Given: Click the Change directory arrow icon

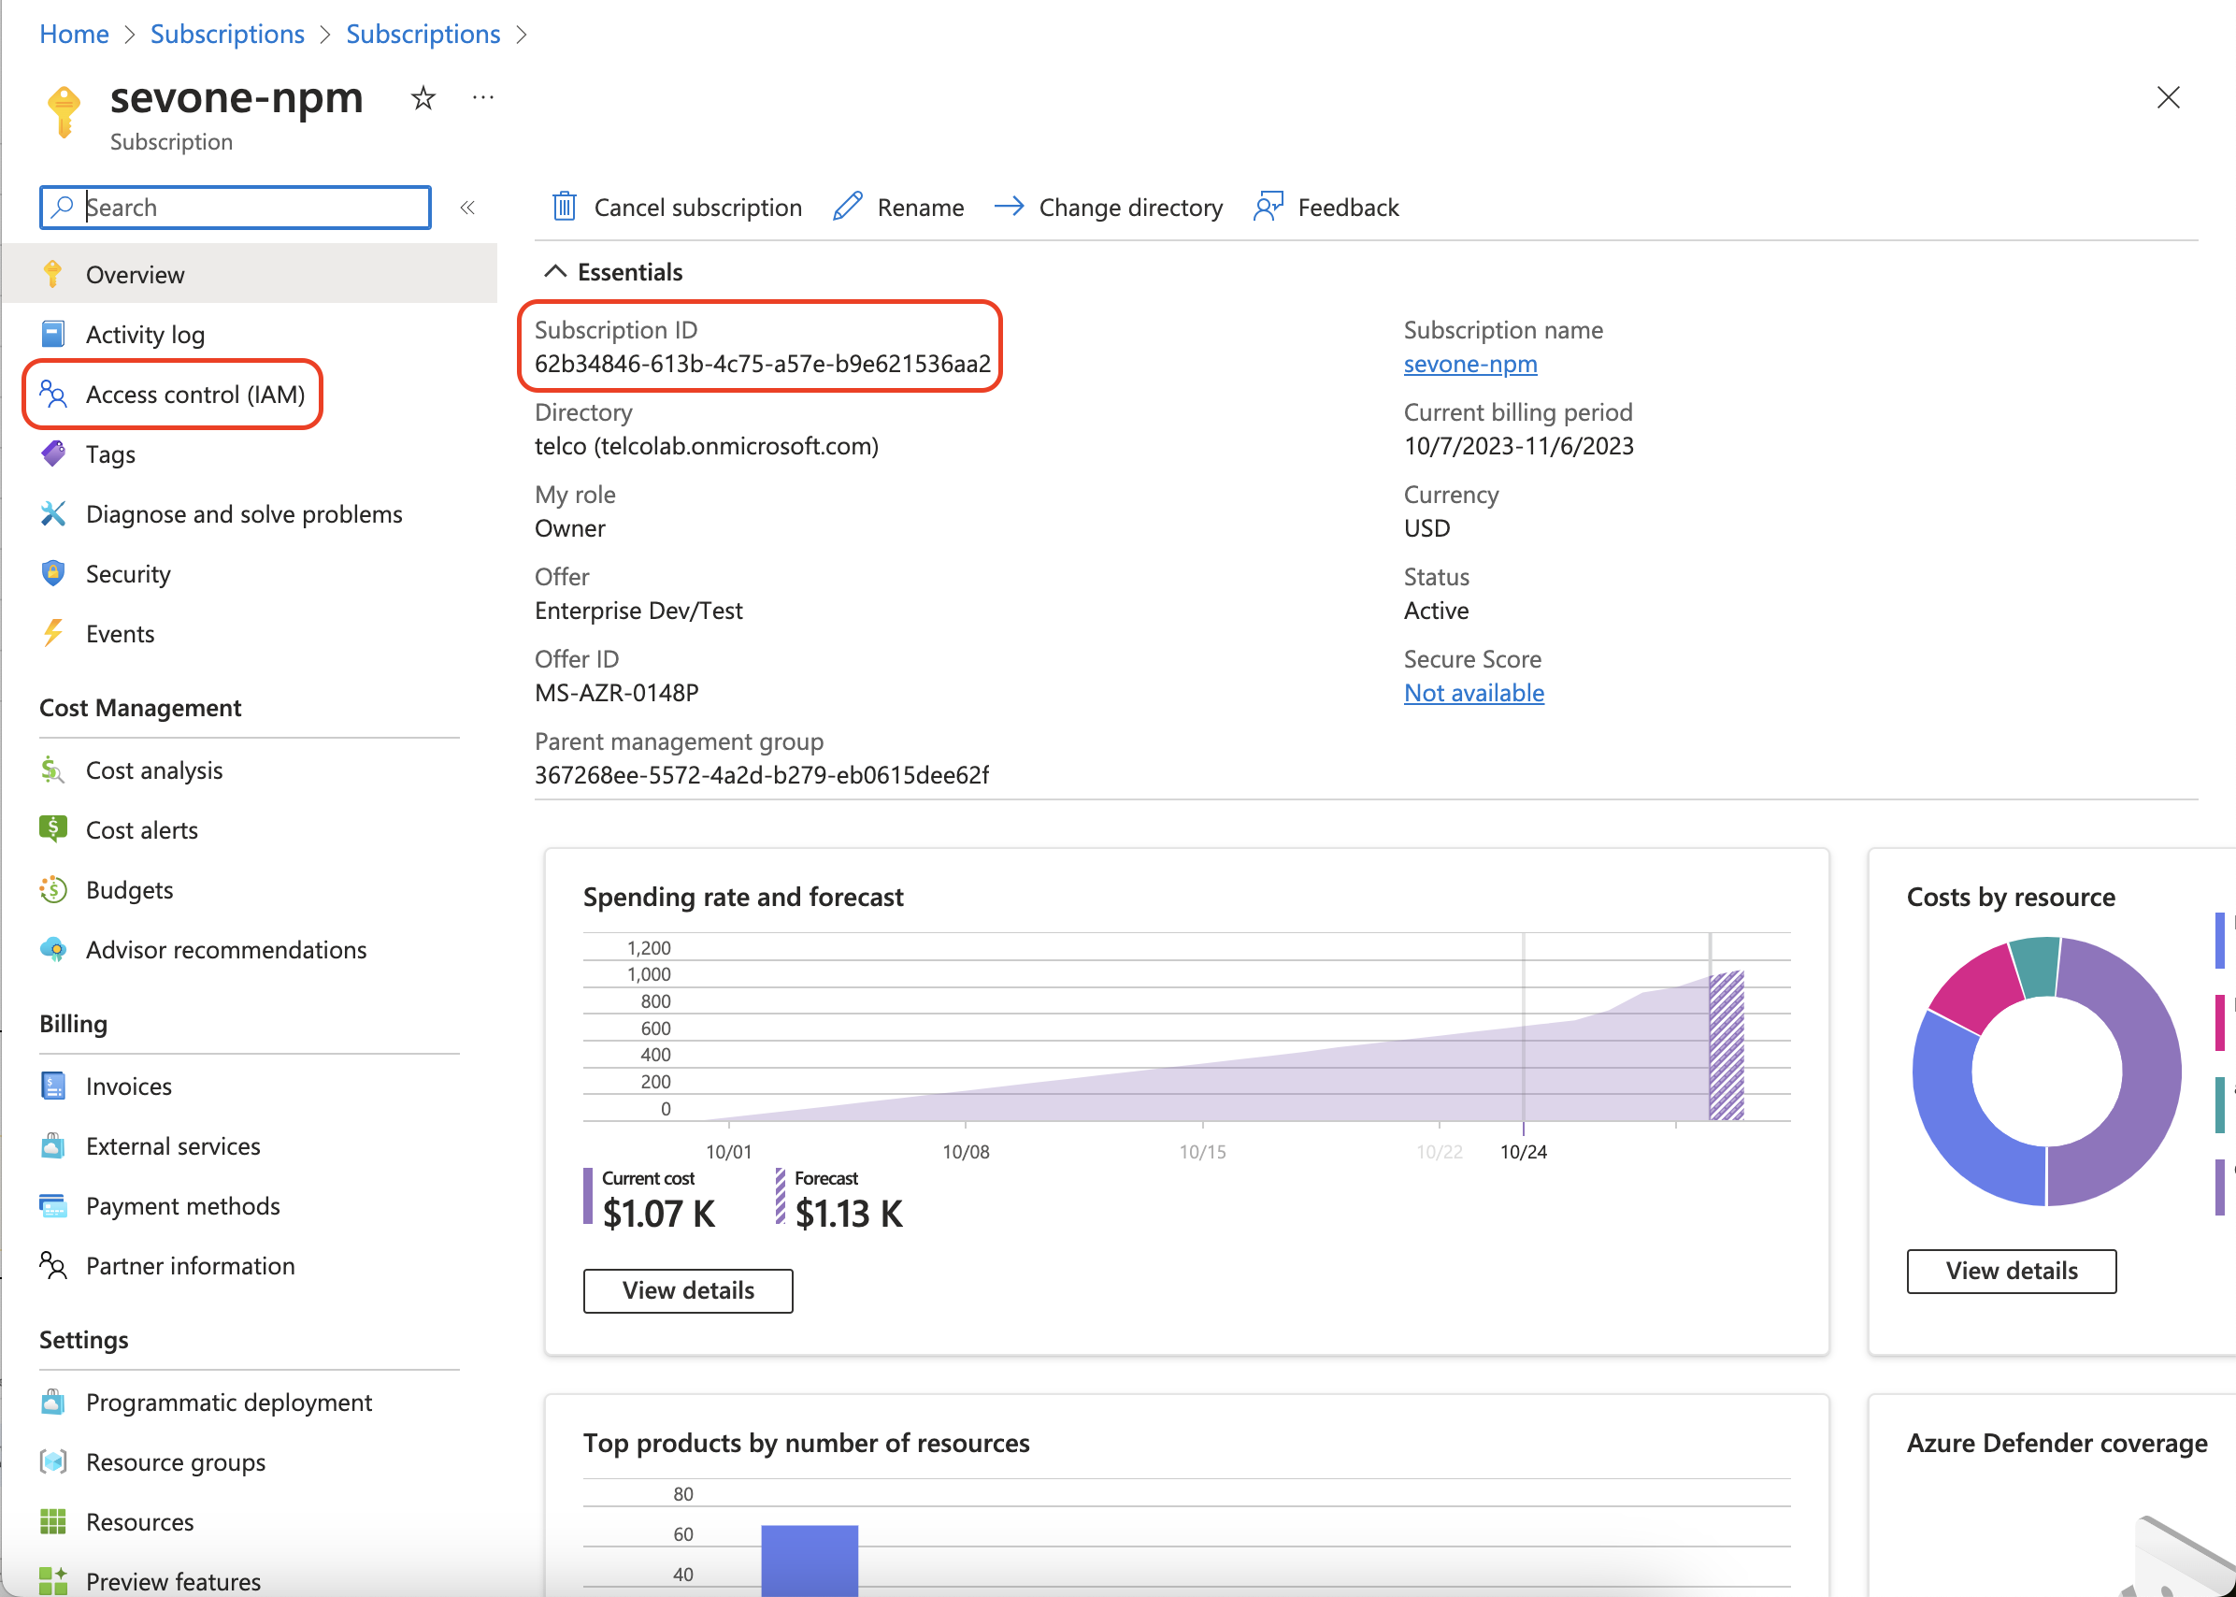Looking at the screenshot, I should click(1010, 207).
